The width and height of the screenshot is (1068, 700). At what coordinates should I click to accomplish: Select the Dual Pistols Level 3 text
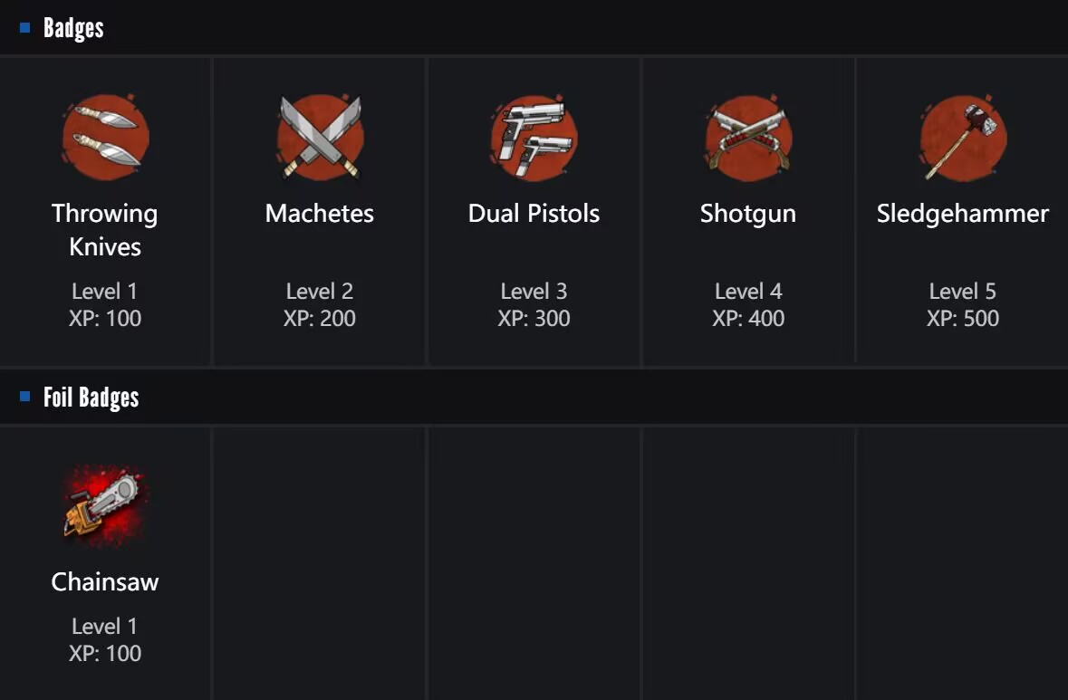coord(534,292)
